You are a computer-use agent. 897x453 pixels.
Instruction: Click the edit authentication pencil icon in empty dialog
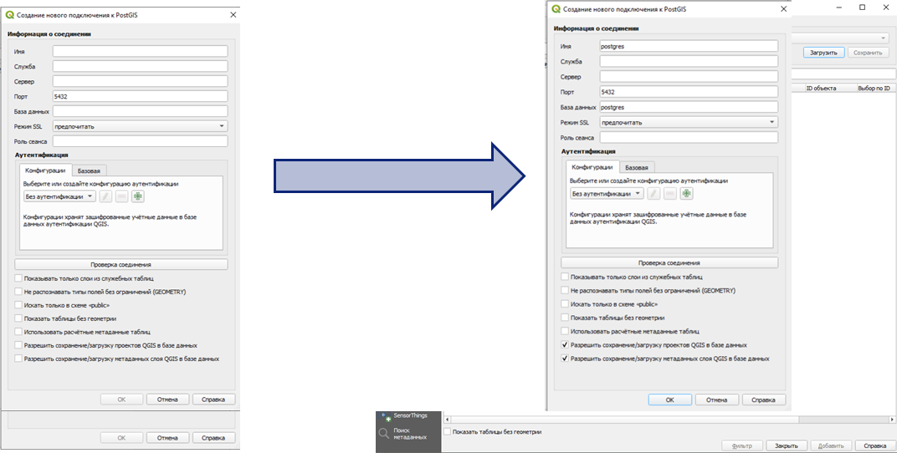click(105, 196)
